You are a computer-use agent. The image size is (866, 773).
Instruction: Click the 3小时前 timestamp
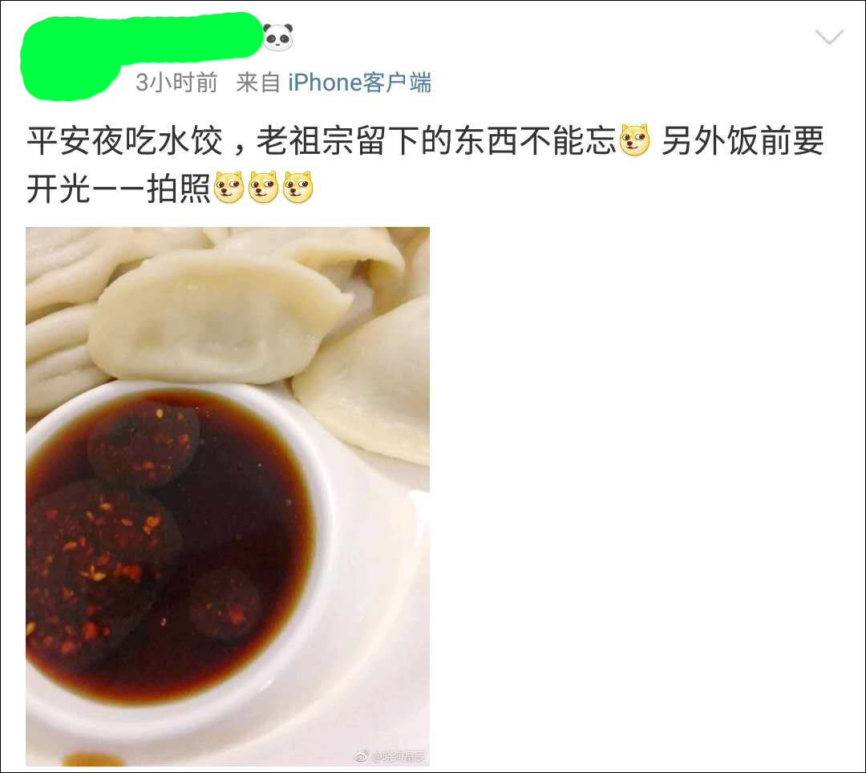coord(176,83)
